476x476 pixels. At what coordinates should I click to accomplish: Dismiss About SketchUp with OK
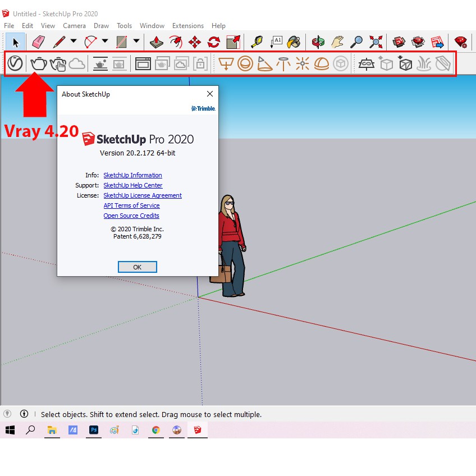point(137,267)
